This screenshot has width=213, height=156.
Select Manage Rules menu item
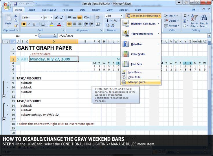point(141,82)
